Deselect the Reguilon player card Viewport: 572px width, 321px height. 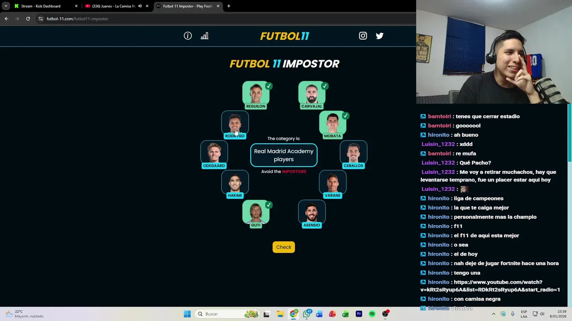(x=256, y=95)
